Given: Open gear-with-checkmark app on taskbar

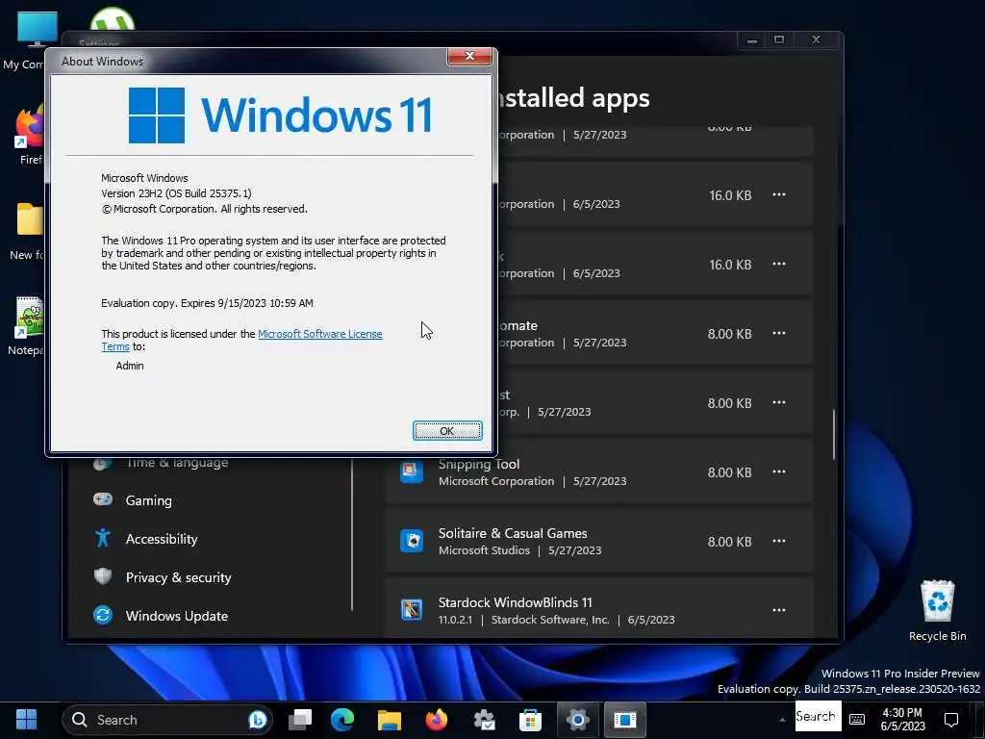Looking at the screenshot, I should [484, 720].
